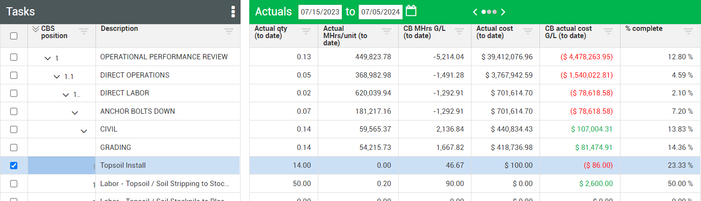Image resolution: width=701 pixels, height=201 pixels.
Task: Go to the next Actuals page arrow
Action: coord(503,12)
